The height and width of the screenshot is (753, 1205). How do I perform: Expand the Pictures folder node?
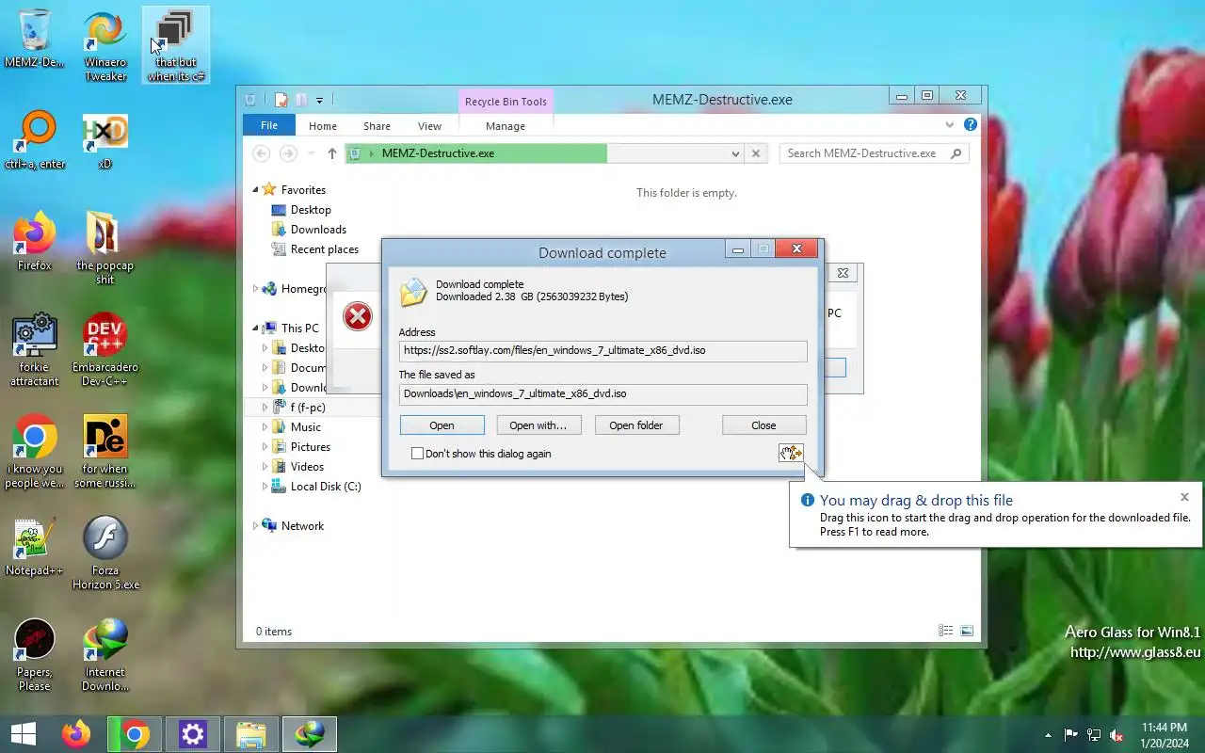tap(265, 447)
